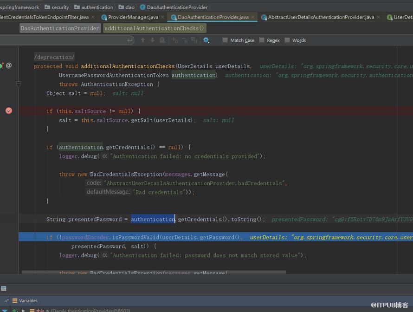Click the dao breadcrumb folder
Viewport: 413px width, 312px height.
[x=126, y=7]
